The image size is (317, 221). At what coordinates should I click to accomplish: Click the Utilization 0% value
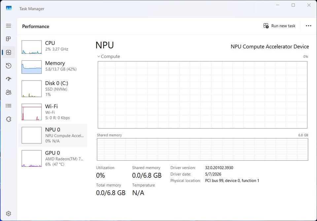(x=100, y=175)
